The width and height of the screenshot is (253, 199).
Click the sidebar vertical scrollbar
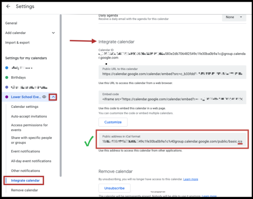click(x=61, y=95)
